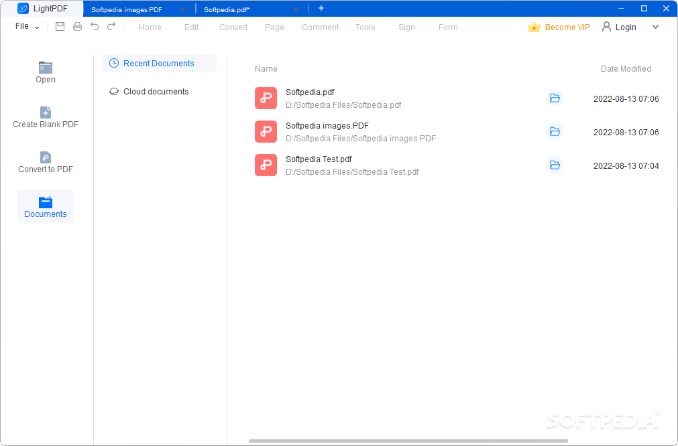The width and height of the screenshot is (678, 446).
Task: Open the Home ribbon tab
Action: (x=150, y=27)
